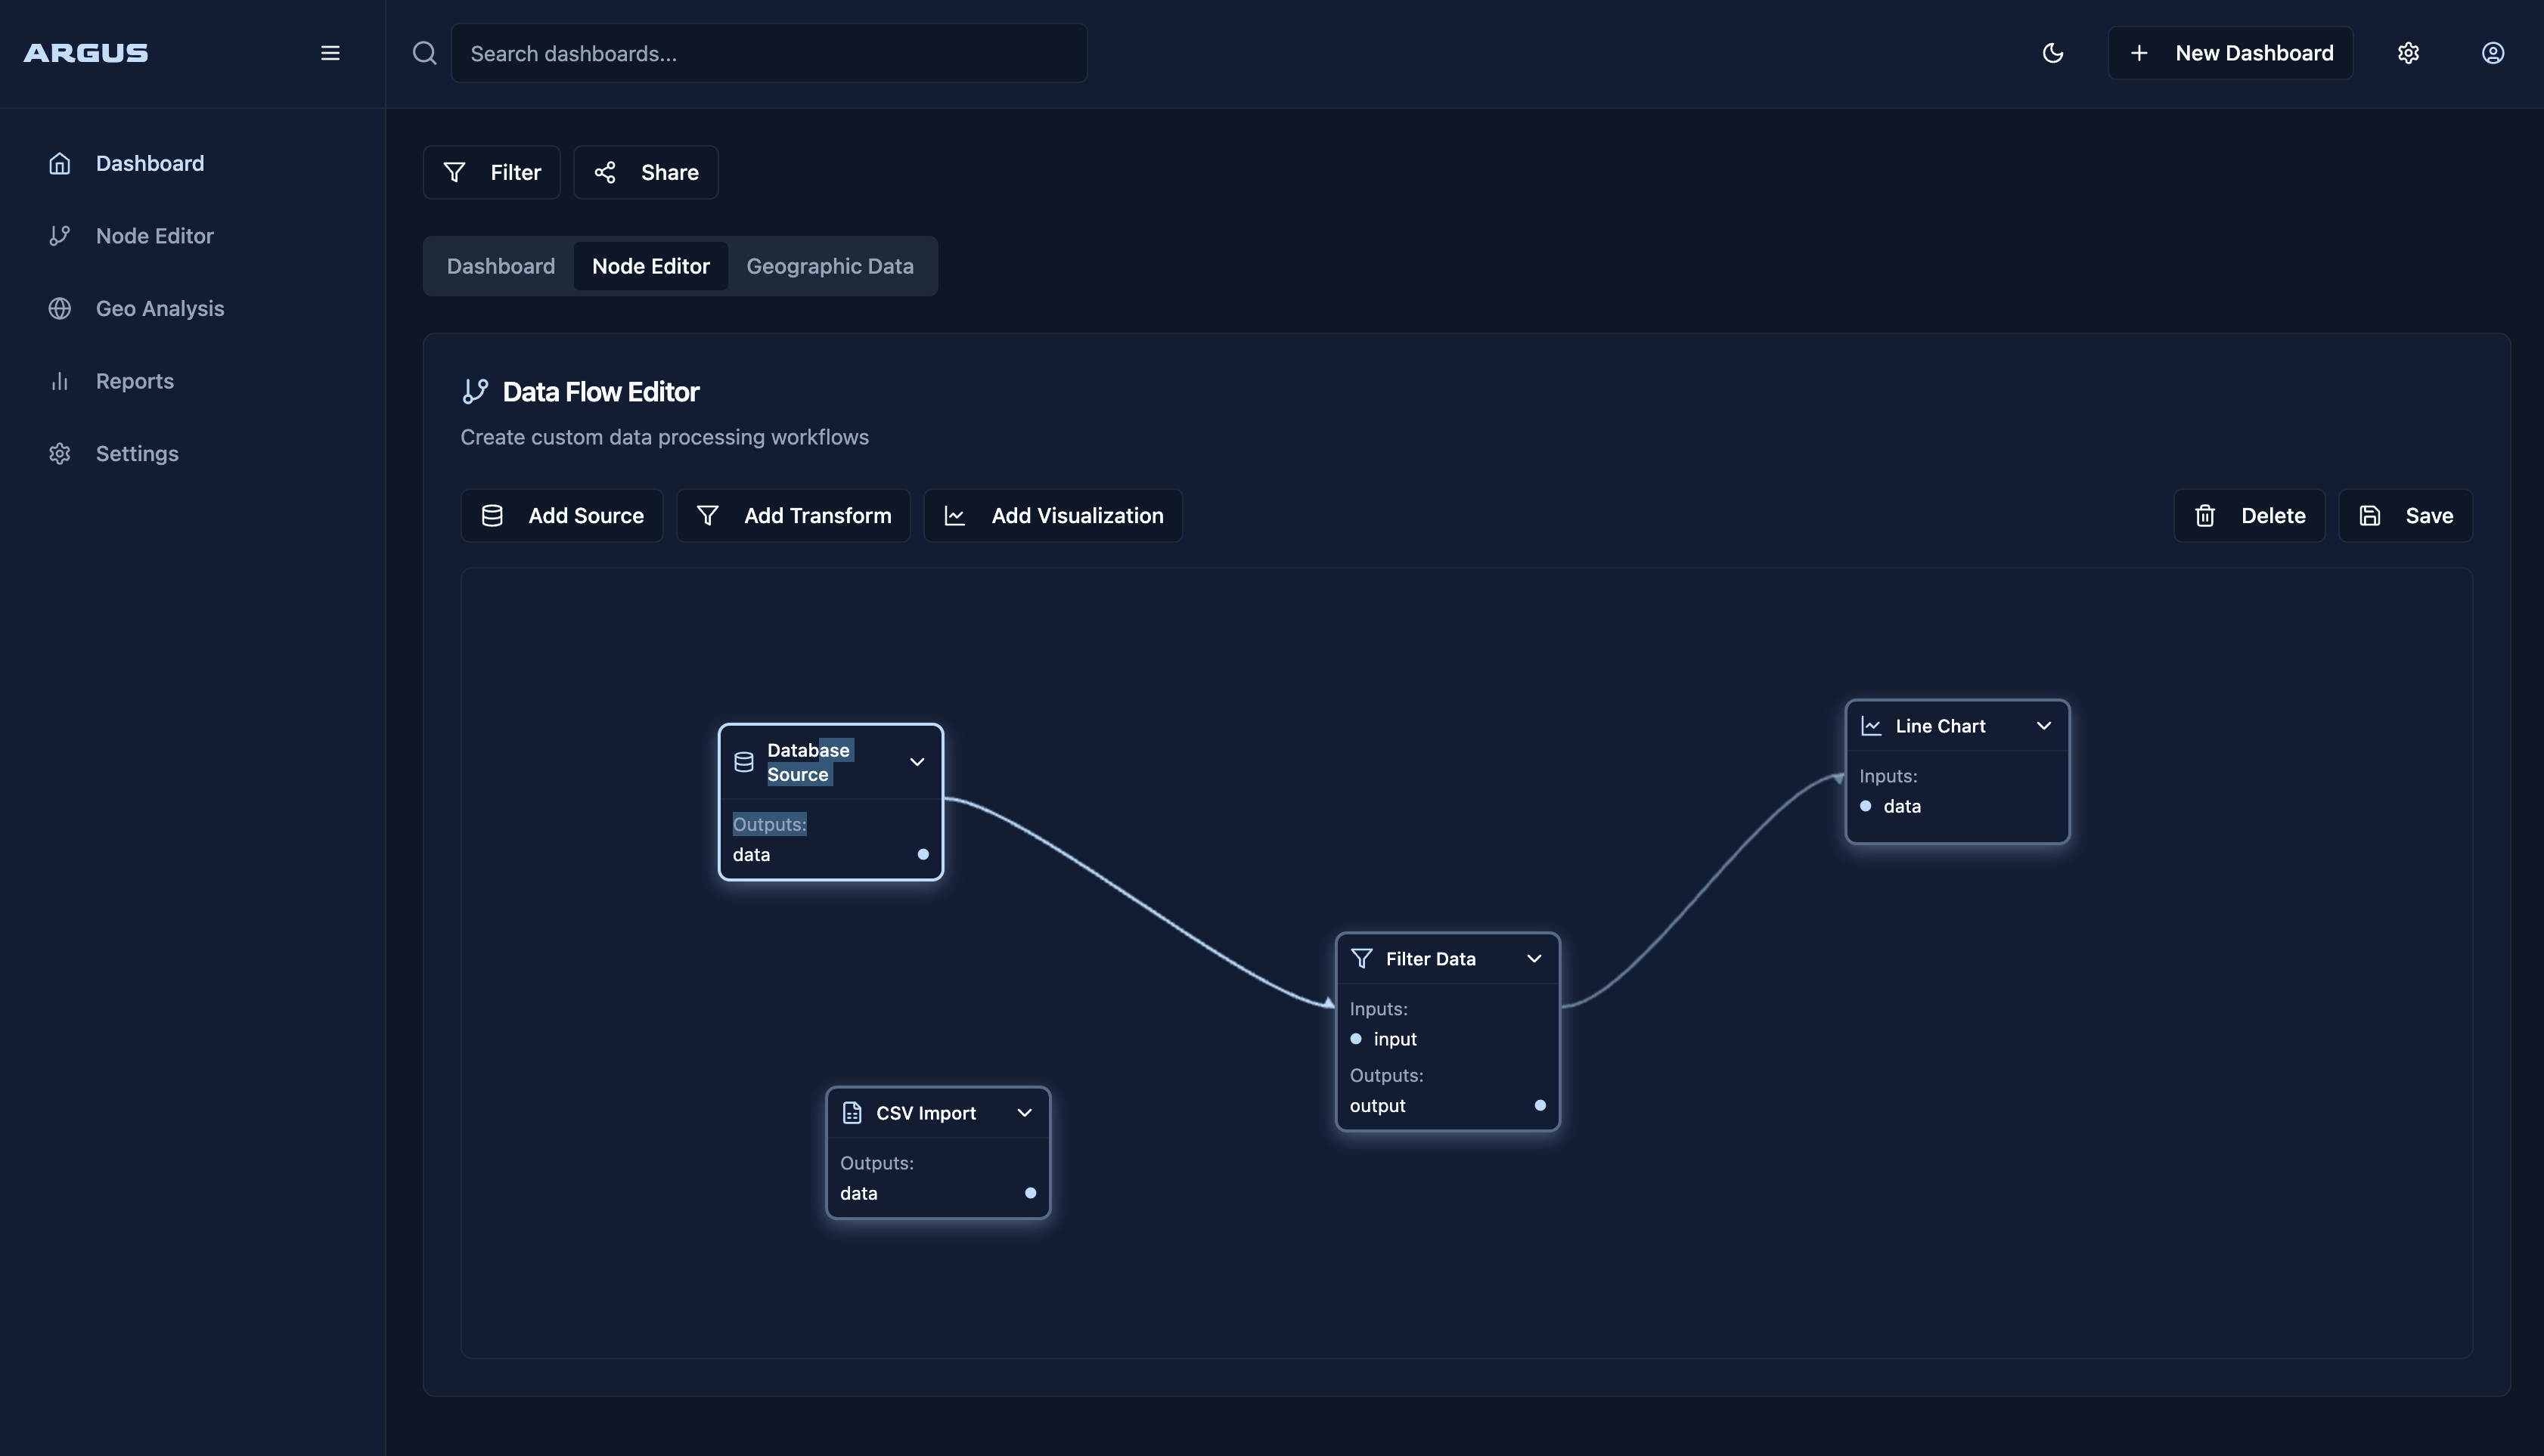Click the funnel icon in Filter Data node
The image size is (2544, 1456).
[1361, 958]
